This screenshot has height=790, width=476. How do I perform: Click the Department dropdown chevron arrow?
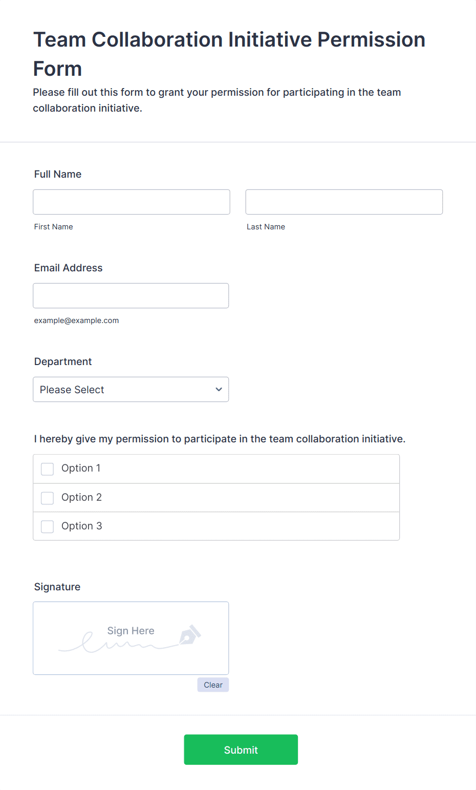219,390
